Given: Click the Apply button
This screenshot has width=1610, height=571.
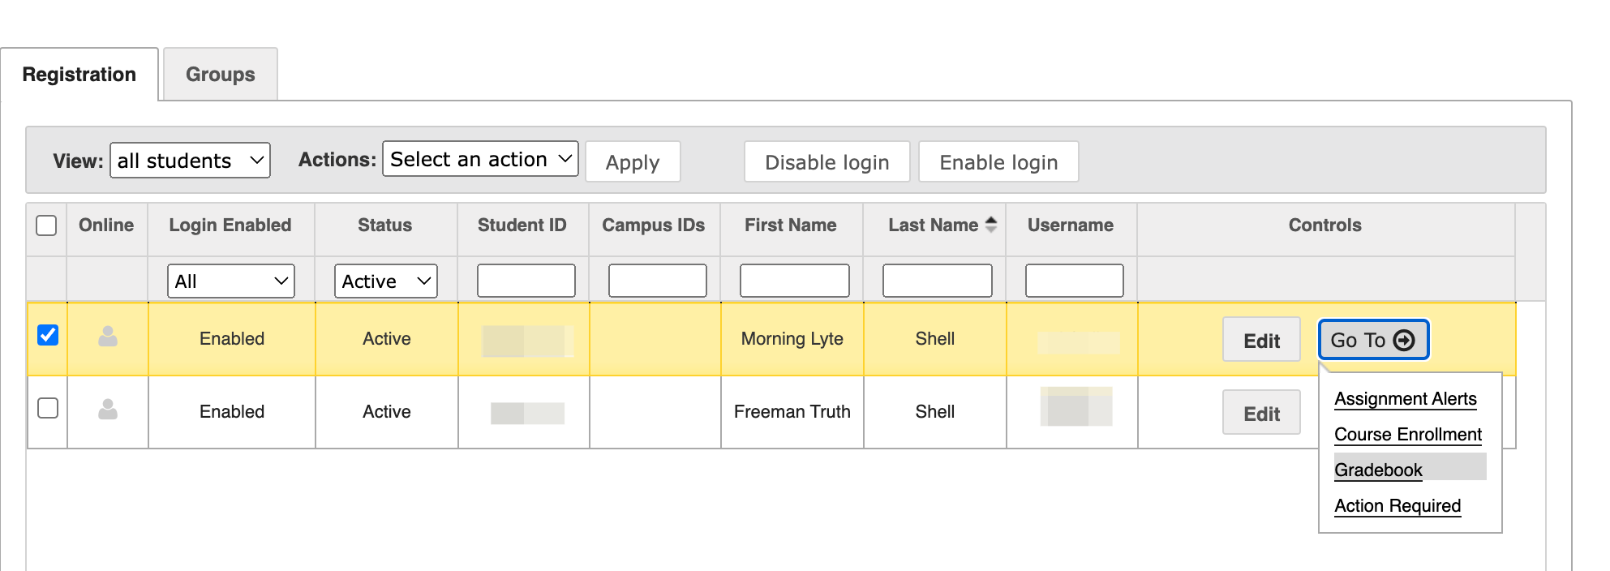Looking at the screenshot, I should click(x=633, y=162).
